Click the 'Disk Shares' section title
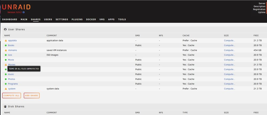Viewport: 267px width, 115px height. click(x=16, y=107)
